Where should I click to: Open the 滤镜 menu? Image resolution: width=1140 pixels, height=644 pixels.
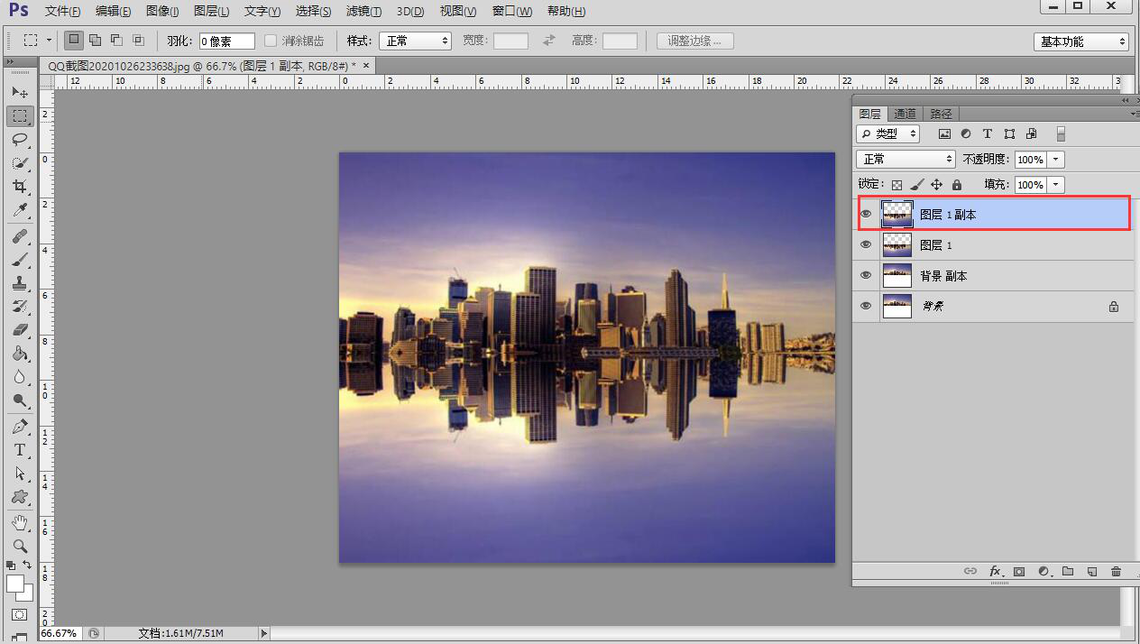point(363,12)
